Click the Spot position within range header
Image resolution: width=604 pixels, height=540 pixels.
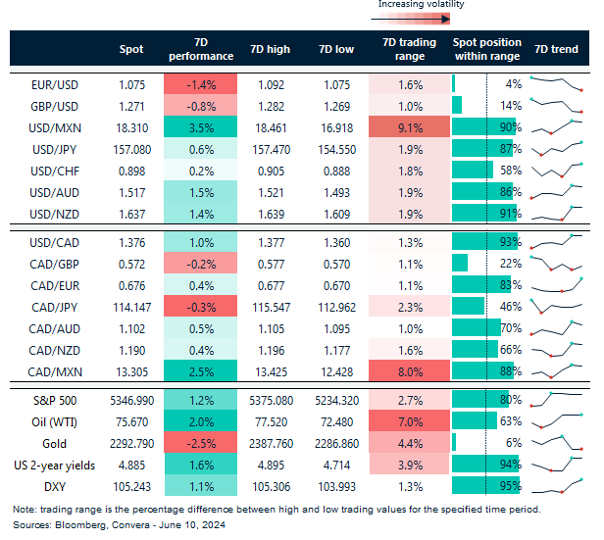tap(487, 48)
